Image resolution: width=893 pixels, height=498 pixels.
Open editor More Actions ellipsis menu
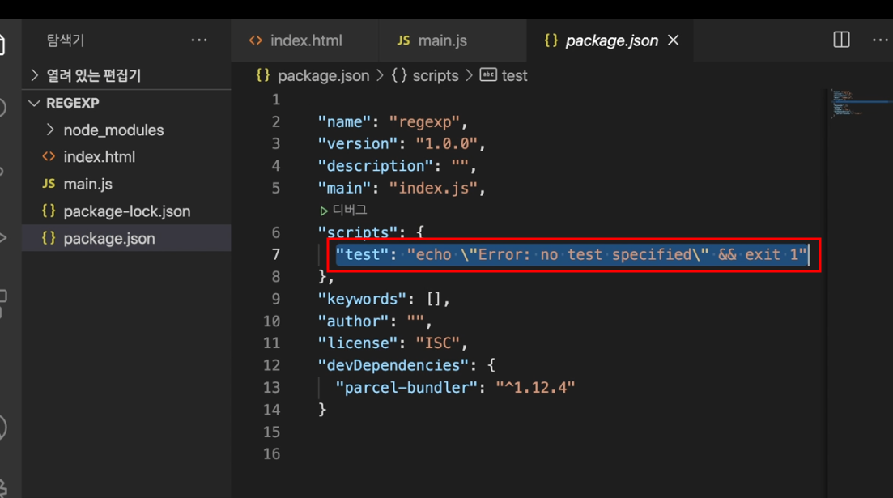(x=881, y=40)
